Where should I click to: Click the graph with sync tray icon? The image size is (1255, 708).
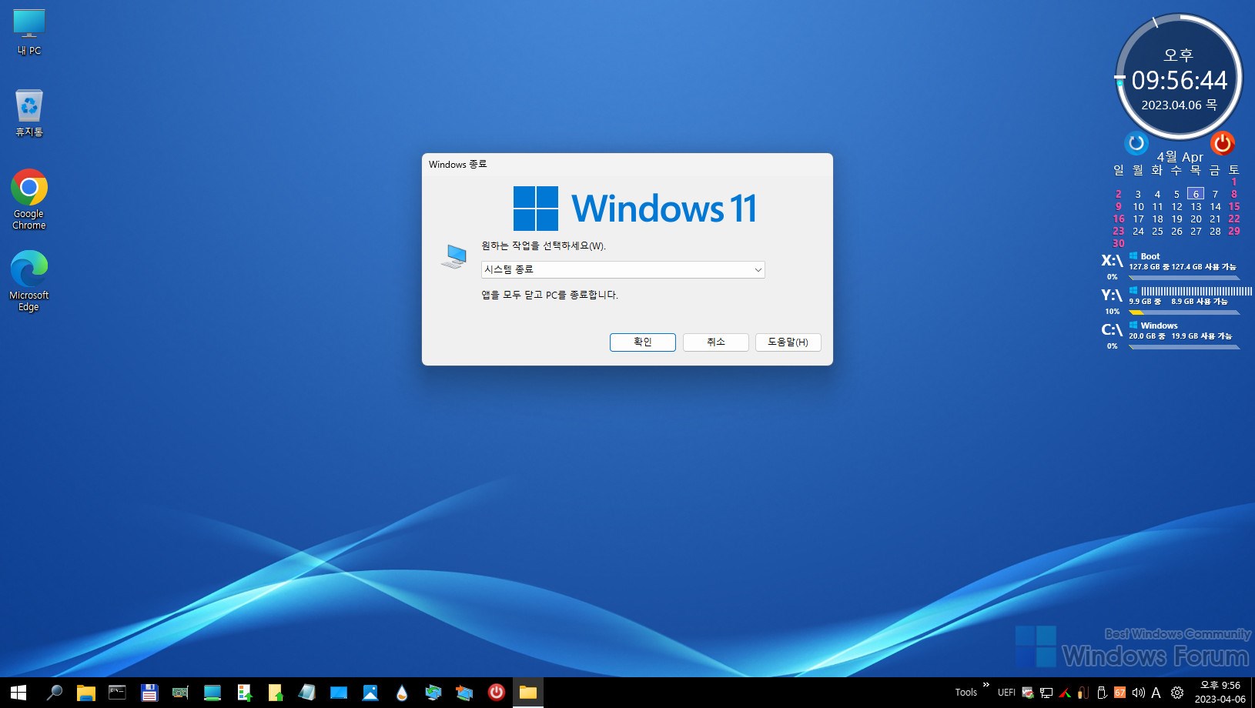(1027, 693)
